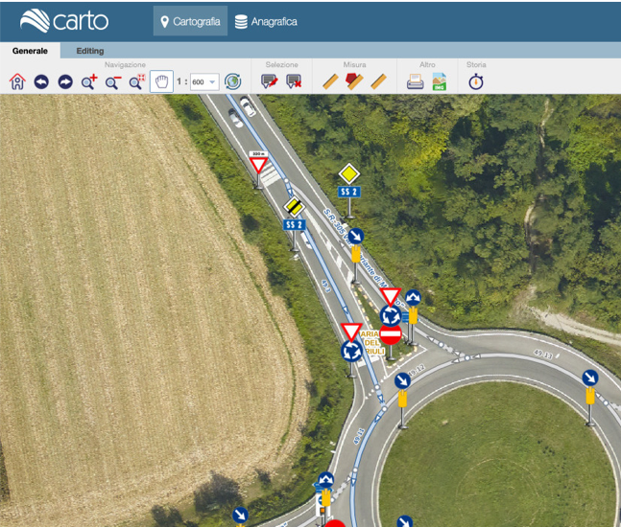621x527 pixels.
Task: Click the yield sign with 330 m panel
Action: coord(258,163)
